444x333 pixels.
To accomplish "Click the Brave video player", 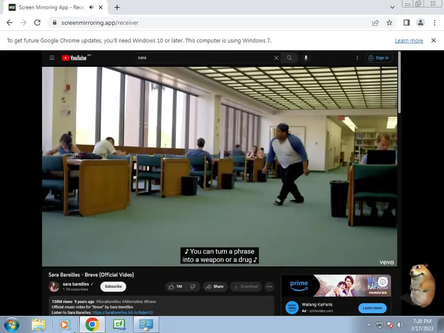I will [219, 166].
